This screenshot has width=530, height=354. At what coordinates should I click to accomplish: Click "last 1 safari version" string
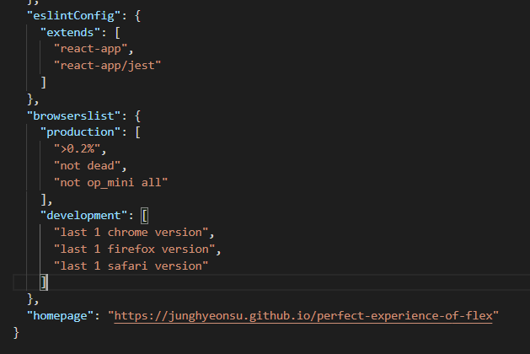(131, 266)
